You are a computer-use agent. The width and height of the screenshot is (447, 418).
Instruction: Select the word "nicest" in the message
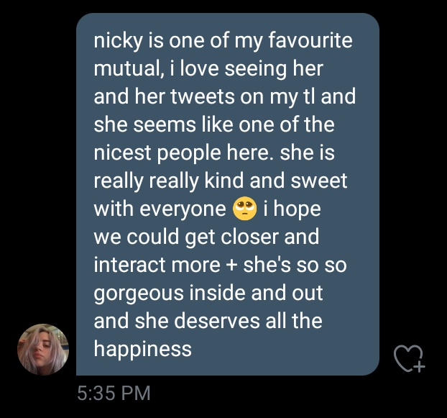(122, 153)
